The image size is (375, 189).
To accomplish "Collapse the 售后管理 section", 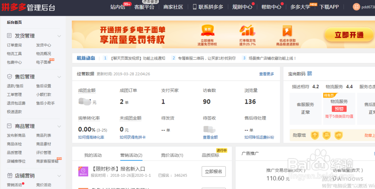I will coord(59,77).
